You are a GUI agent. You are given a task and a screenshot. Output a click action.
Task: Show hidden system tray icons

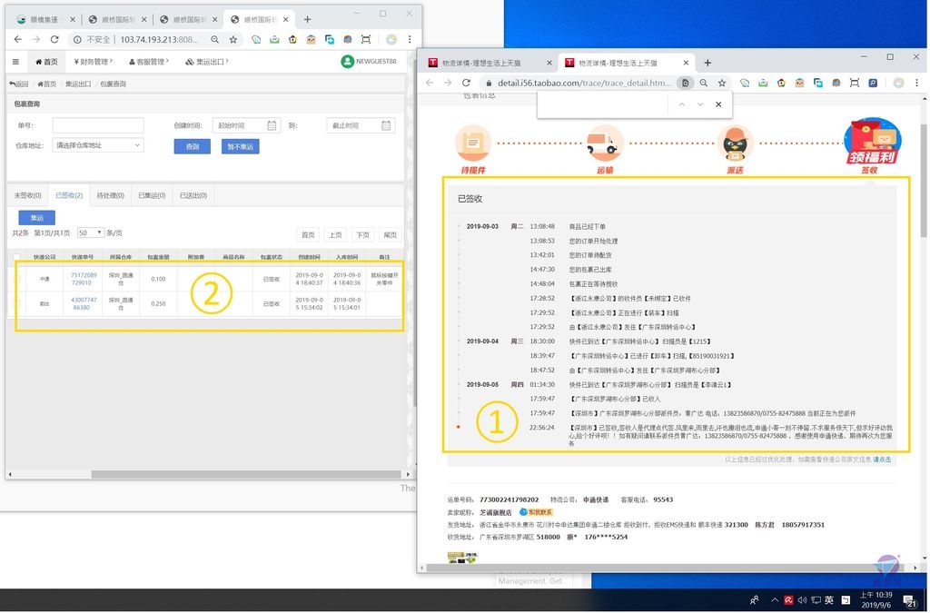pyautogui.click(x=775, y=600)
